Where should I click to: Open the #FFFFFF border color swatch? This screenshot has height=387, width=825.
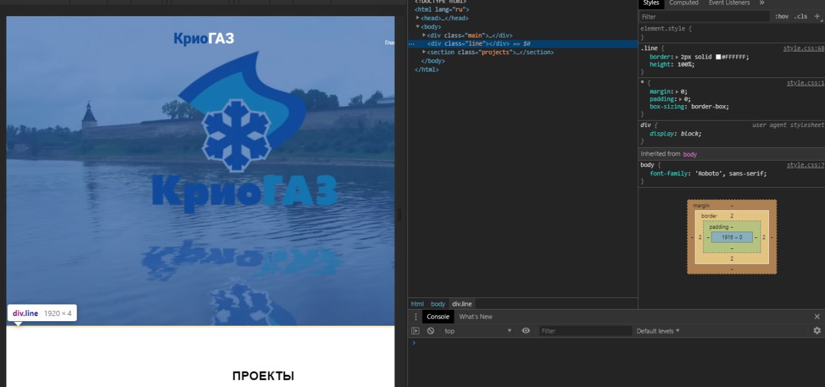tap(717, 57)
